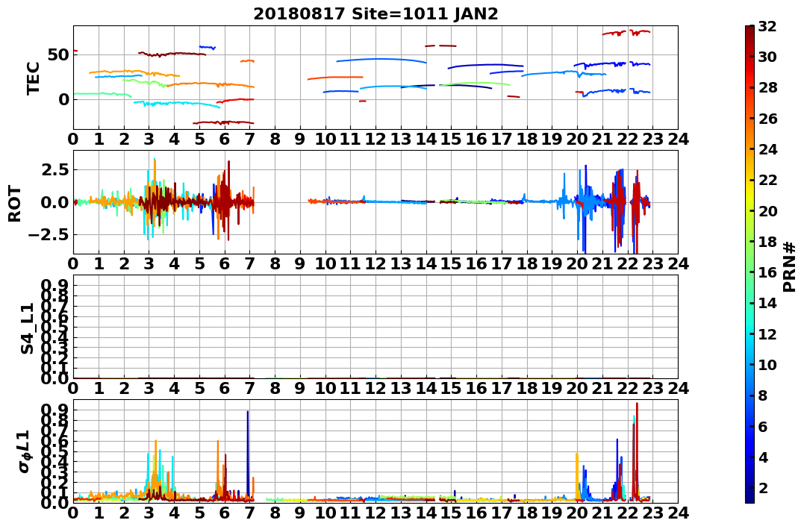Click colorbar tick label '10'
Image resolution: width=804 pixels, height=529 pixels.
point(767,364)
